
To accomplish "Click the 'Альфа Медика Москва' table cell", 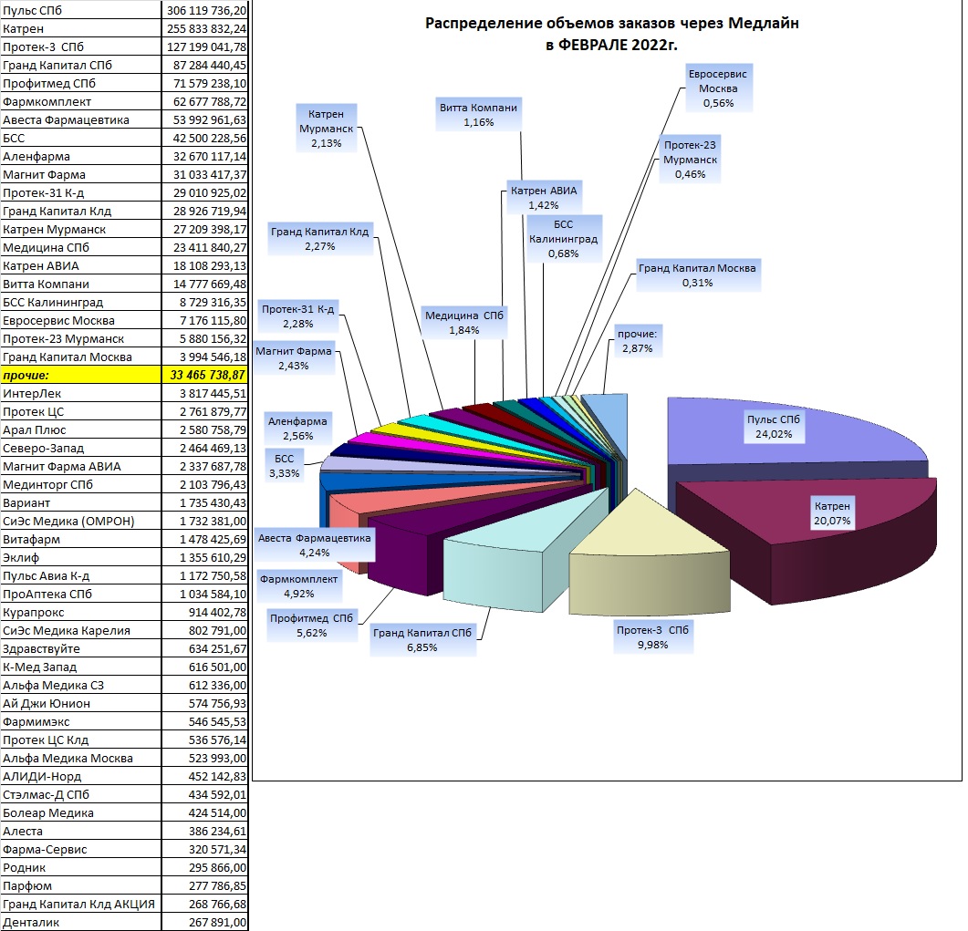I will point(80,758).
